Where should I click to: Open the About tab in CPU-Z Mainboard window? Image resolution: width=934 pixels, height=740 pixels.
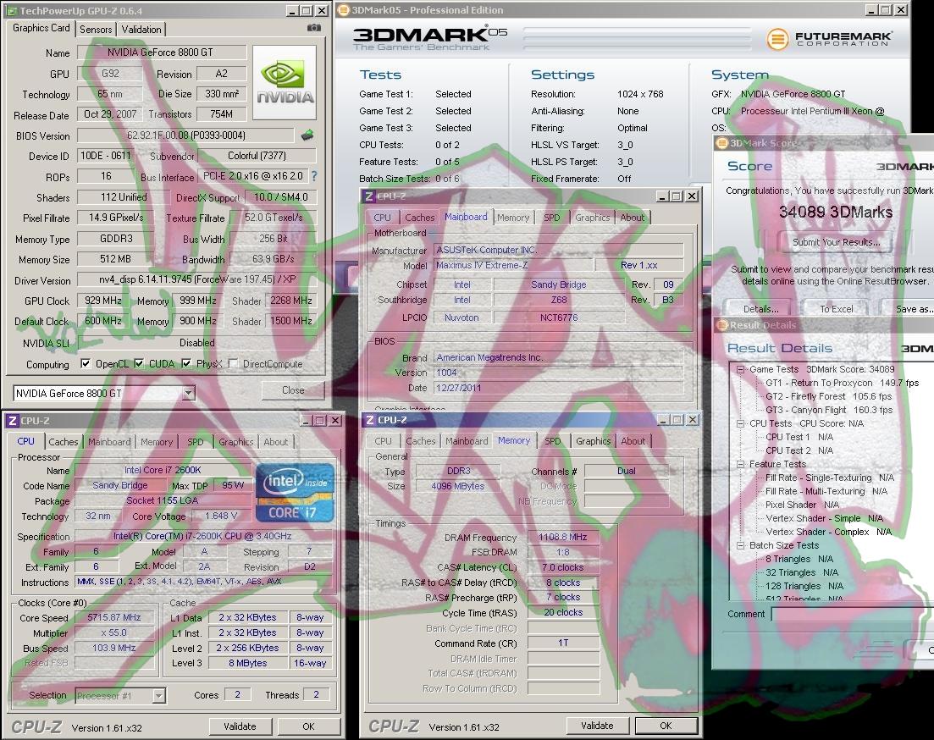click(633, 218)
